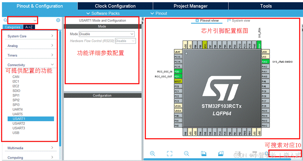Rotate the chip view counter-clockwise
This screenshot has height=161, width=303.
pyautogui.click(x=221, y=153)
